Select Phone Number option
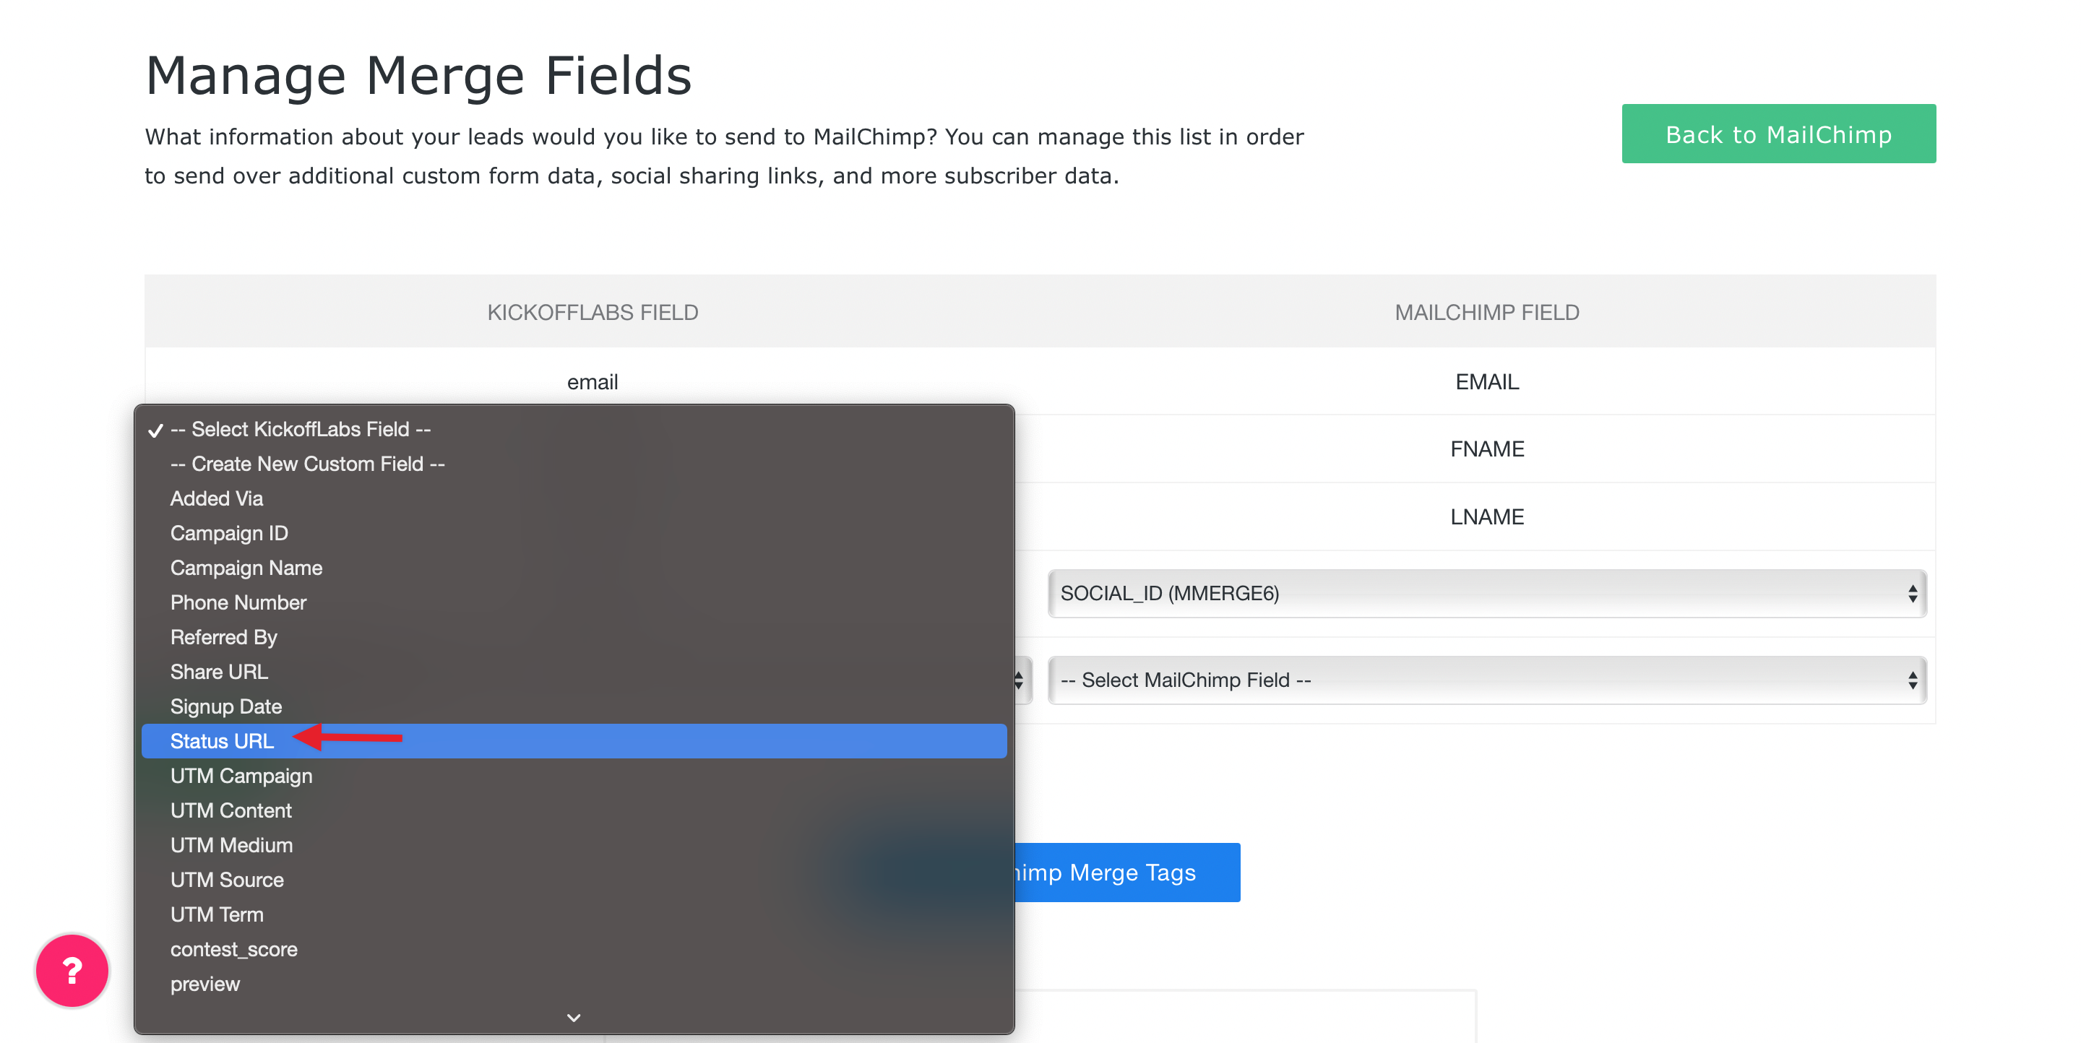The width and height of the screenshot is (2081, 1043). point(574,603)
